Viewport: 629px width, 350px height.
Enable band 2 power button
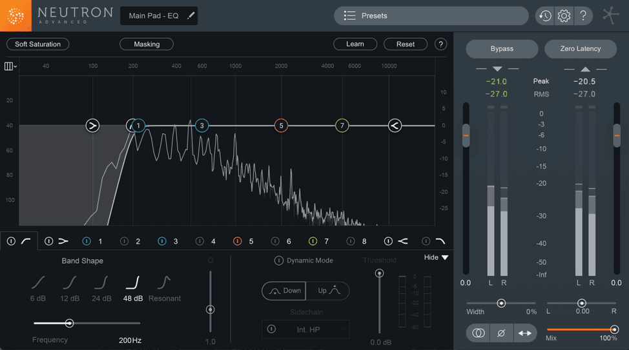(x=124, y=241)
